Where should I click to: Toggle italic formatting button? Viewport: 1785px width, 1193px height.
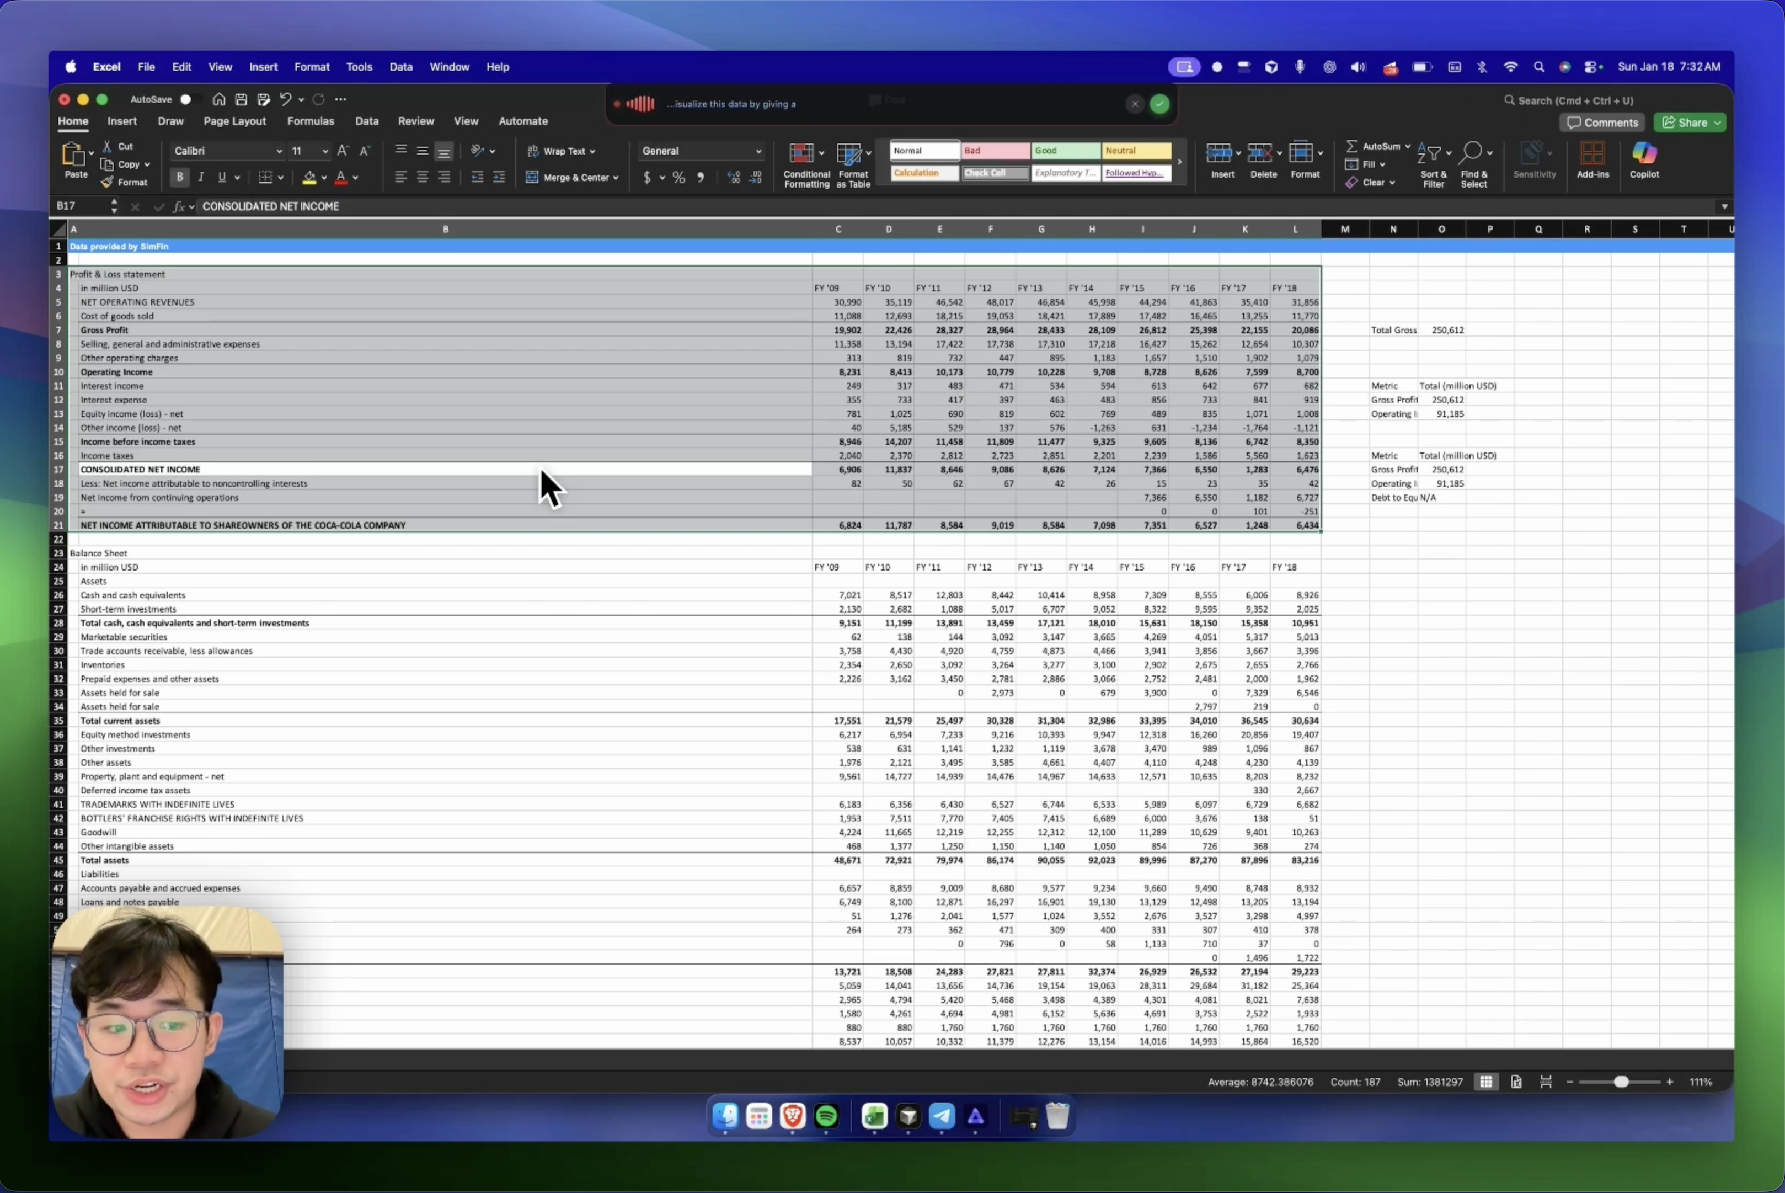201,178
